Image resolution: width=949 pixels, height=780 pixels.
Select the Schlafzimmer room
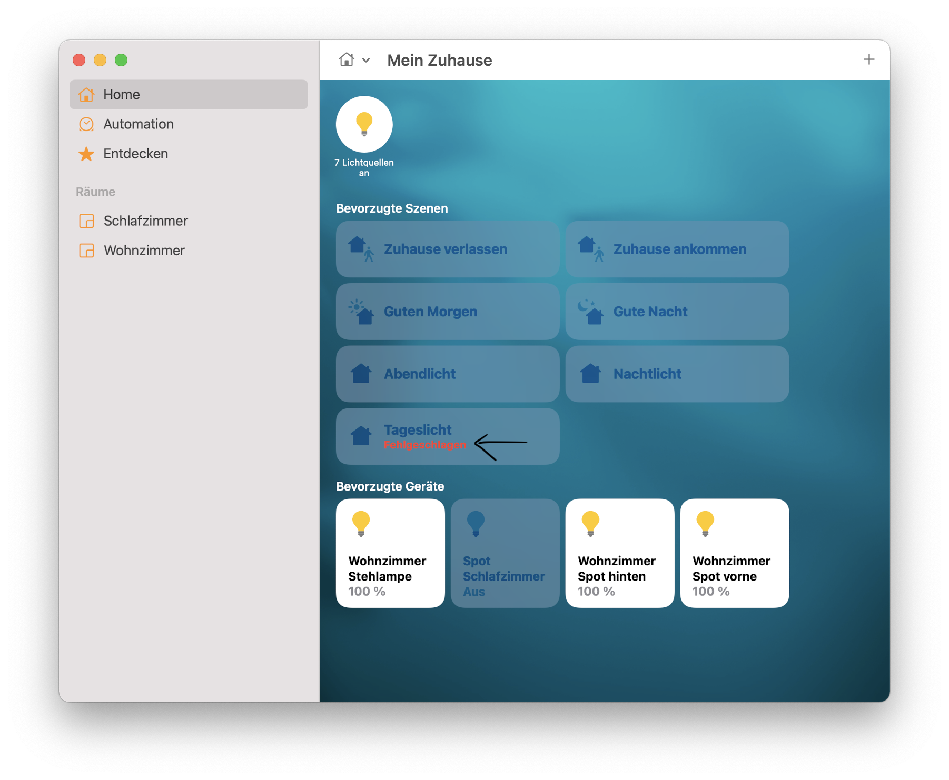click(188, 221)
